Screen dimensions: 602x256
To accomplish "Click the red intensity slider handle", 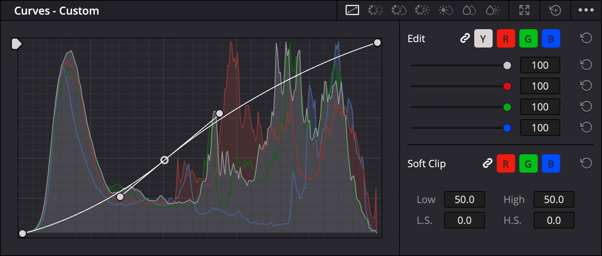I will pyautogui.click(x=507, y=86).
